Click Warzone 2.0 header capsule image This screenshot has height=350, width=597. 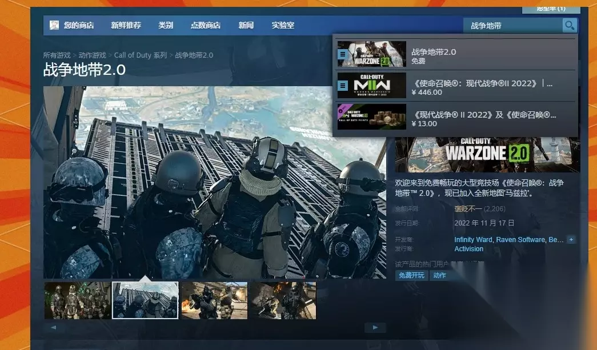487,155
